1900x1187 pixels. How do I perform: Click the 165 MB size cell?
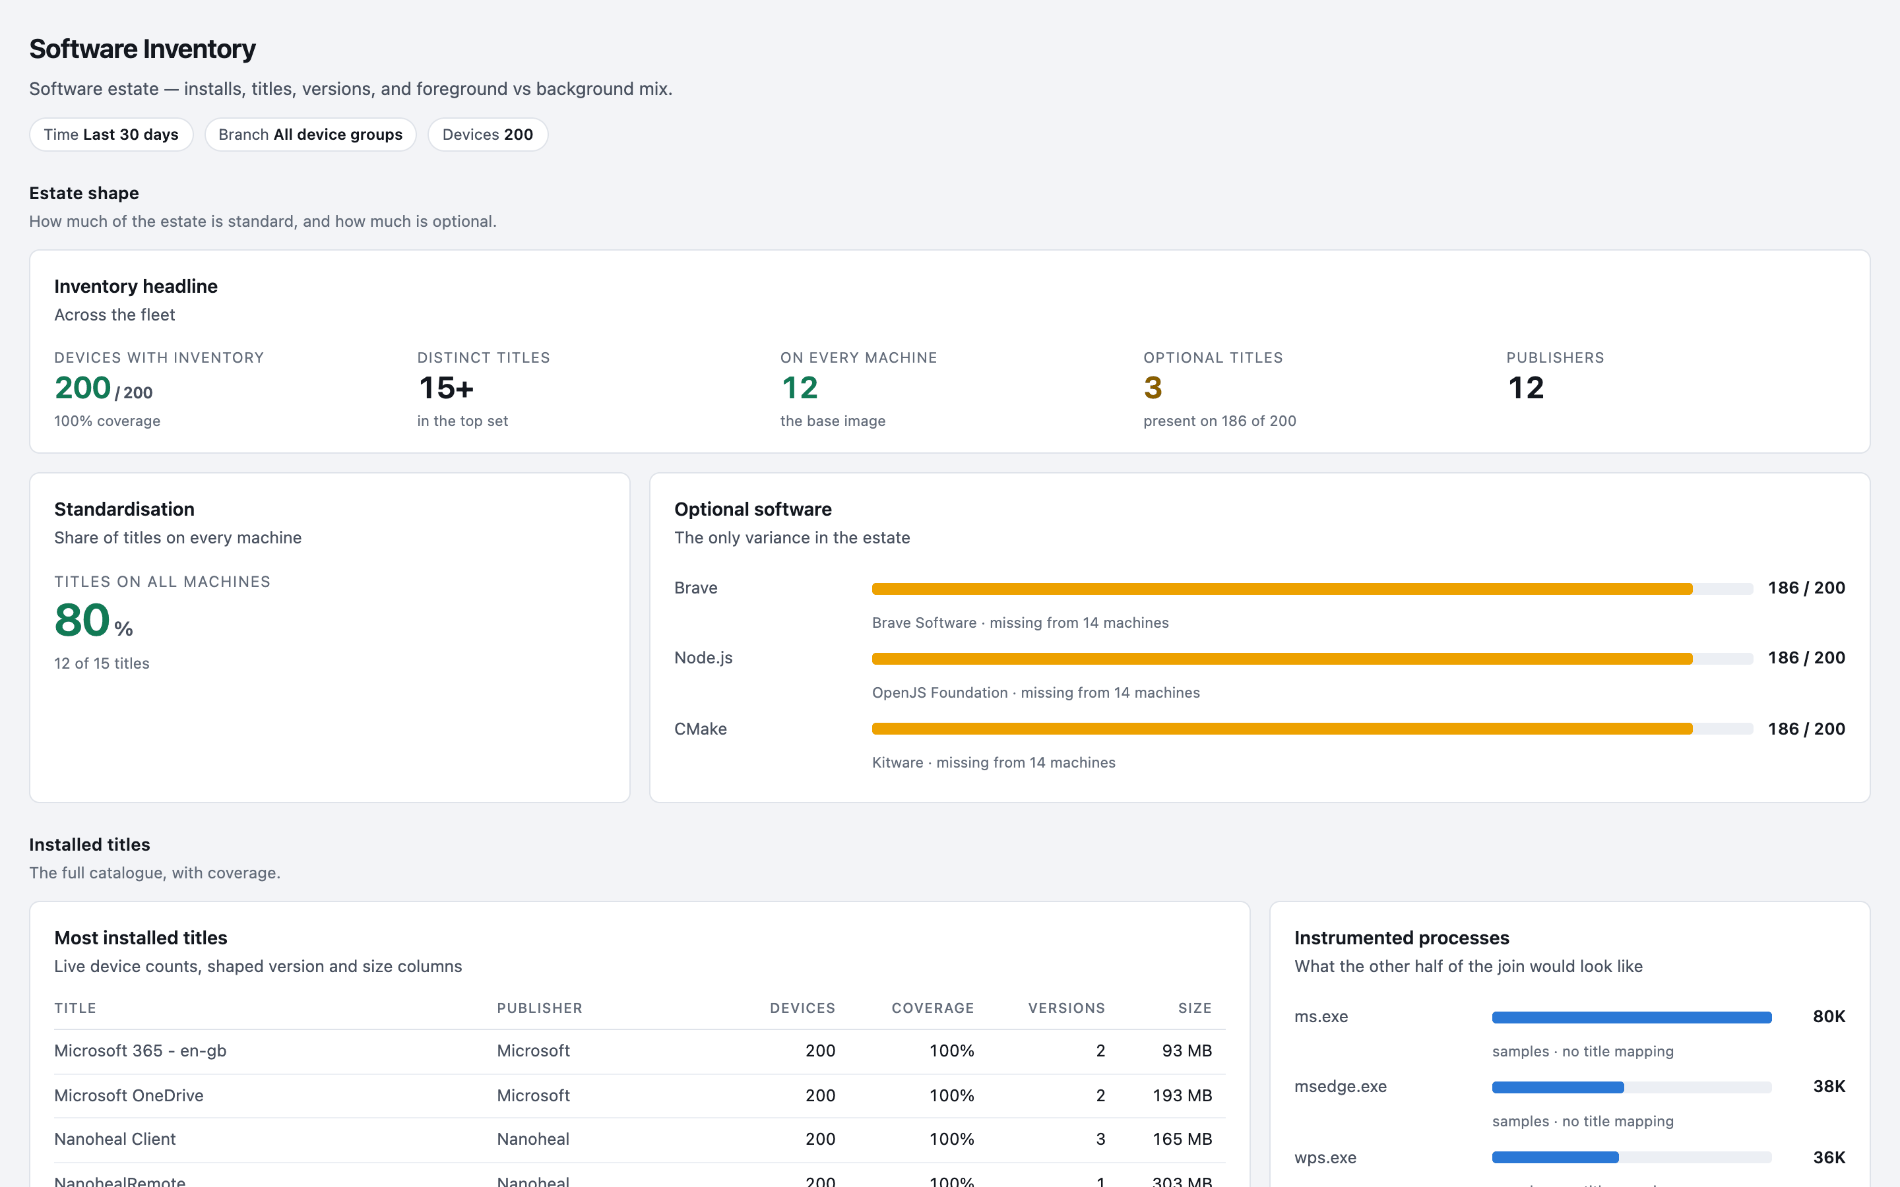coord(1182,1139)
